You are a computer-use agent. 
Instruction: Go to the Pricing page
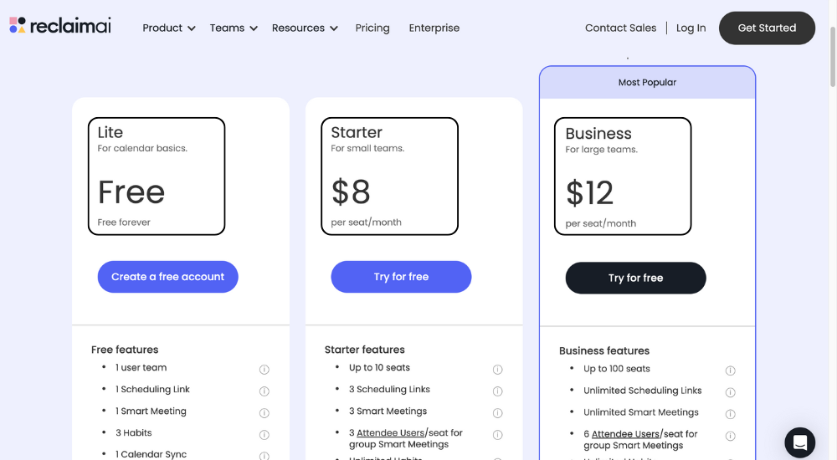pyautogui.click(x=372, y=28)
